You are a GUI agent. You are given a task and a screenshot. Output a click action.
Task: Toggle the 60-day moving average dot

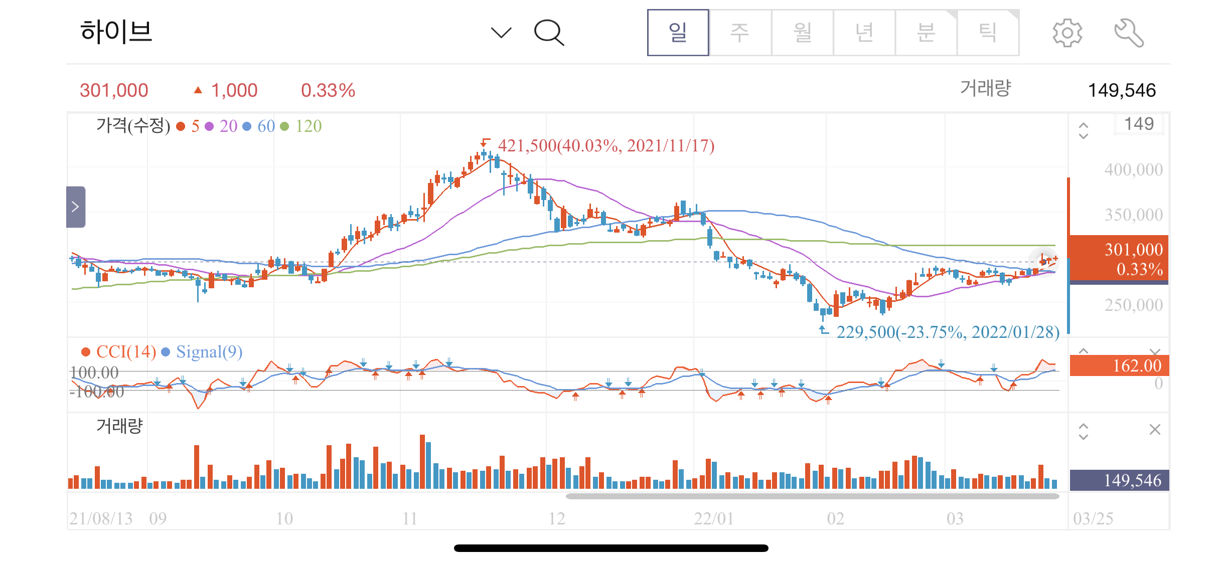coord(247,126)
